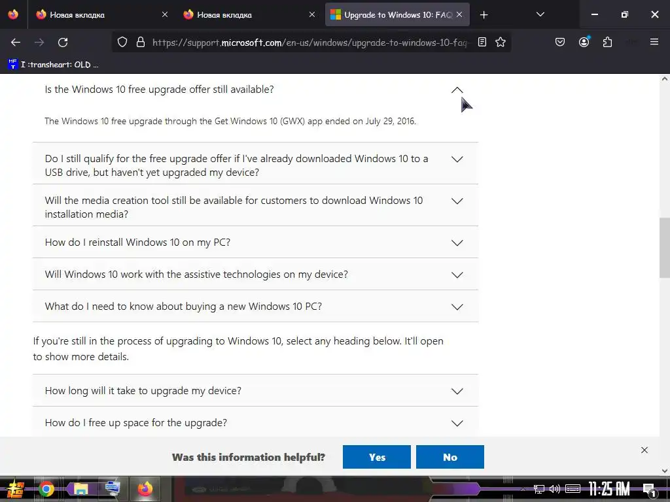This screenshot has width=670, height=502.
Task: List all tabs dropdown arrow
Action: [540, 14]
